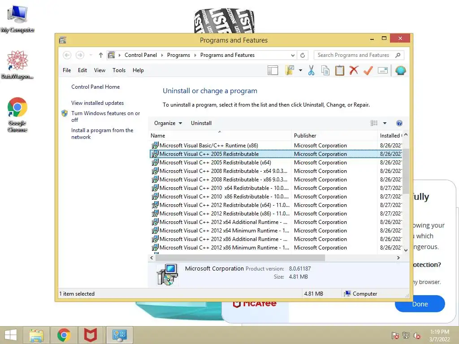
Task: Open the Edit menu
Action: pyautogui.click(x=82, y=70)
